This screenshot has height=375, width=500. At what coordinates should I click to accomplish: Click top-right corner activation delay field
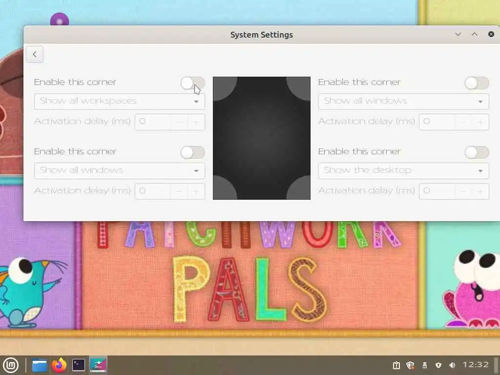[437, 122]
